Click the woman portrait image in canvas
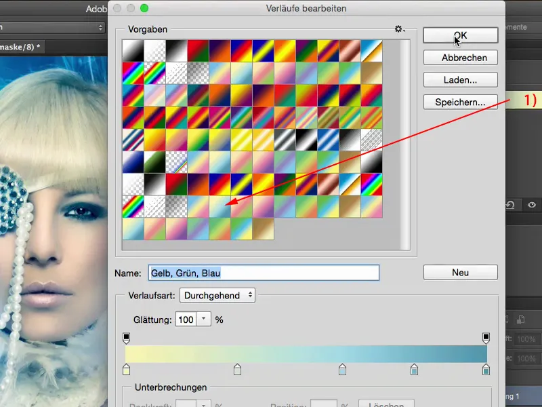Image resolution: width=542 pixels, height=407 pixels. coord(54,231)
